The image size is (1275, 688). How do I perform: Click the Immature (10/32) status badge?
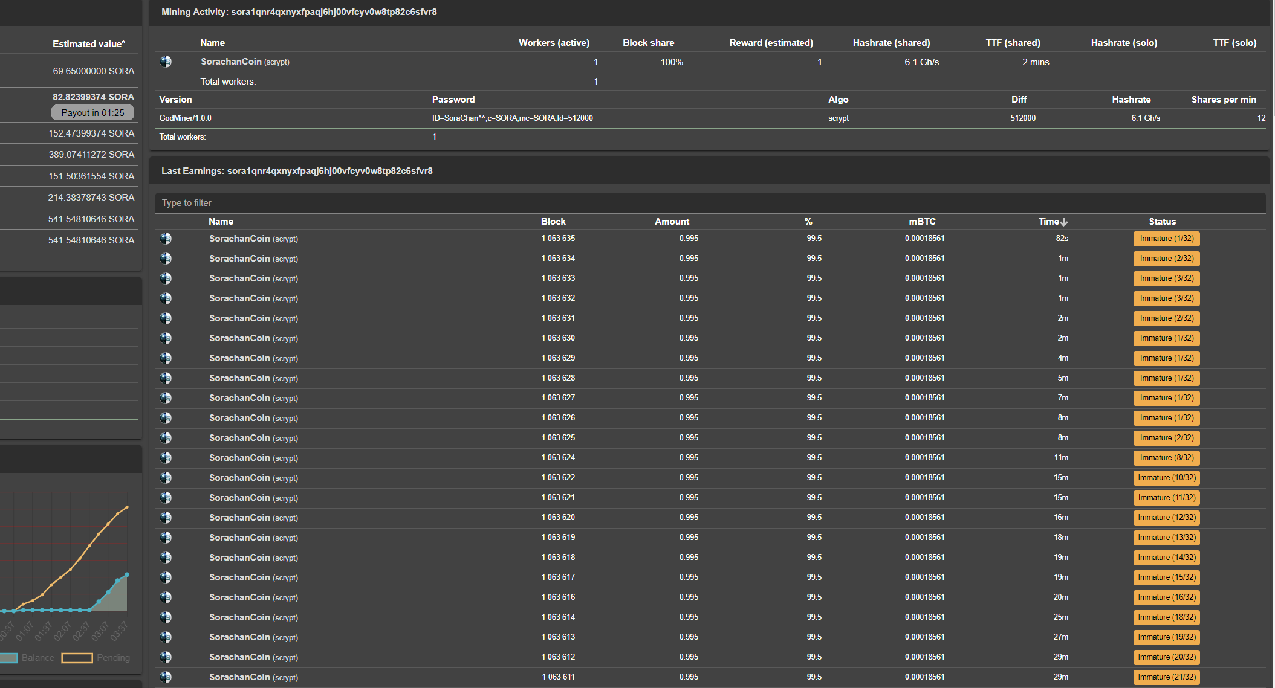click(1166, 478)
